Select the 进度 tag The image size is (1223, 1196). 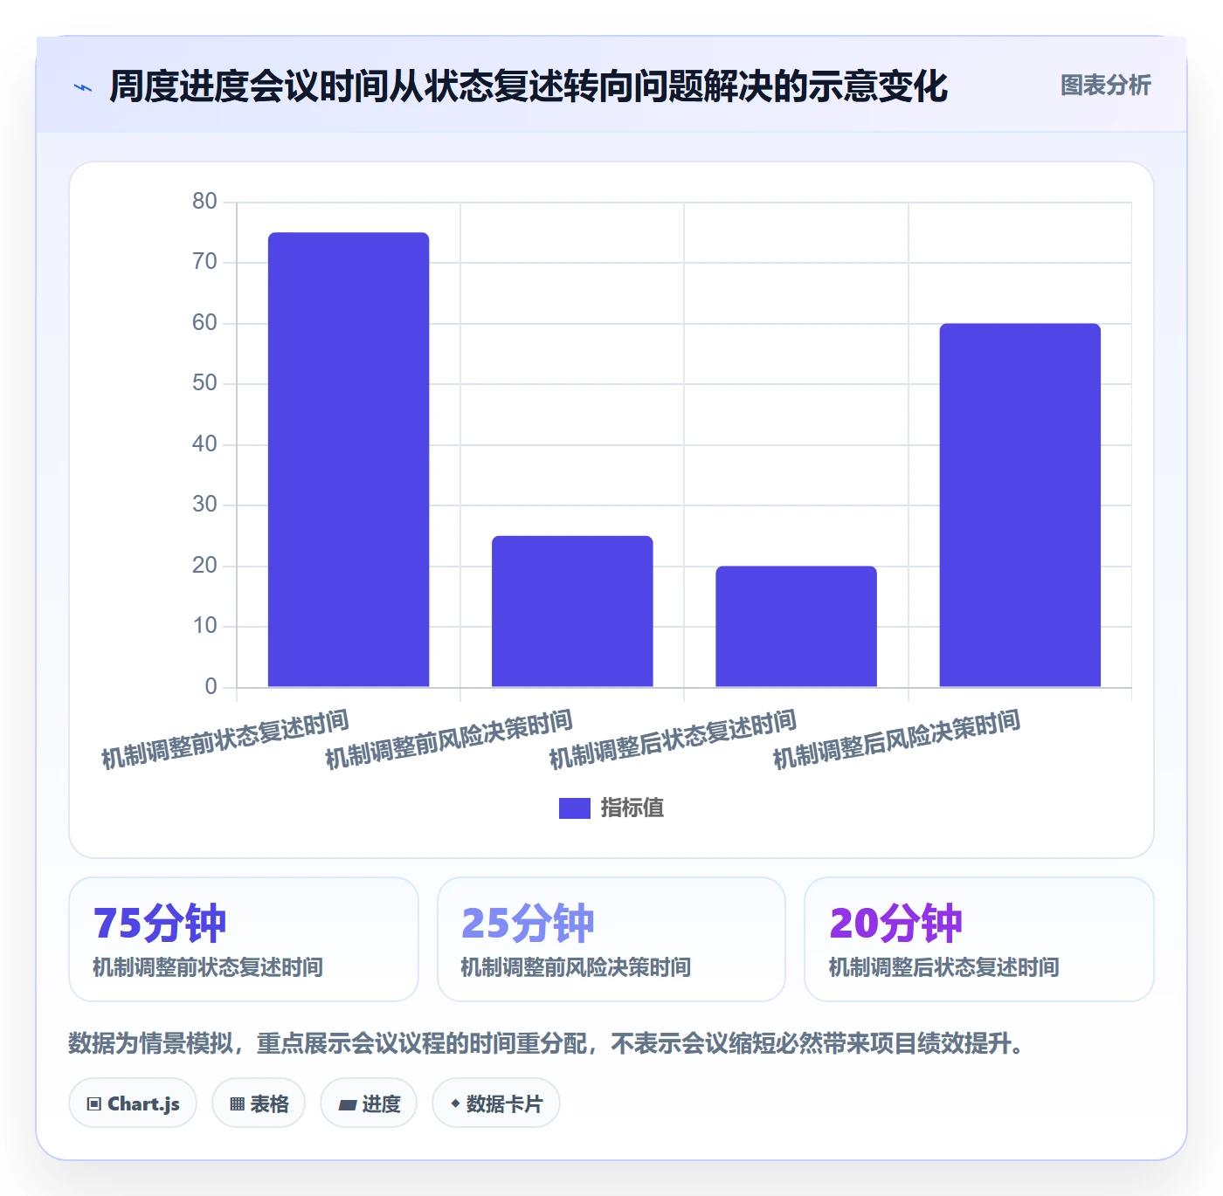pos(369,1103)
